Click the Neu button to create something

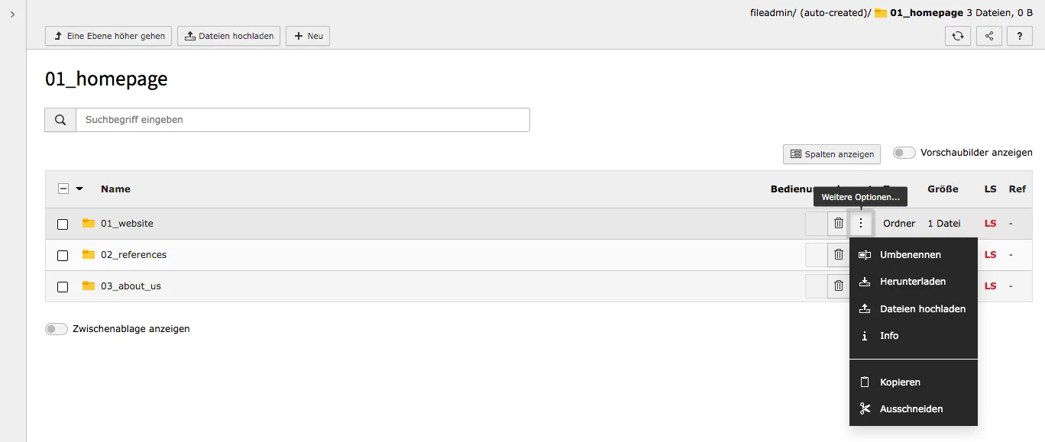[x=307, y=36]
